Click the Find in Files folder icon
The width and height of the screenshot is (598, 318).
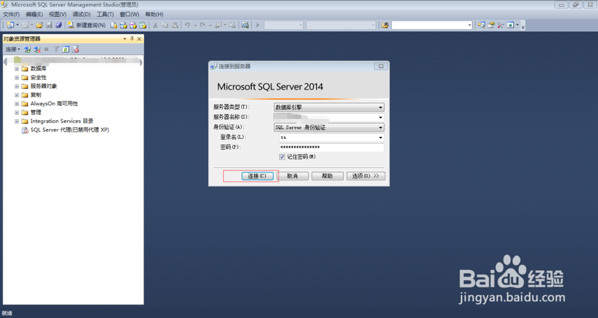(385, 25)
